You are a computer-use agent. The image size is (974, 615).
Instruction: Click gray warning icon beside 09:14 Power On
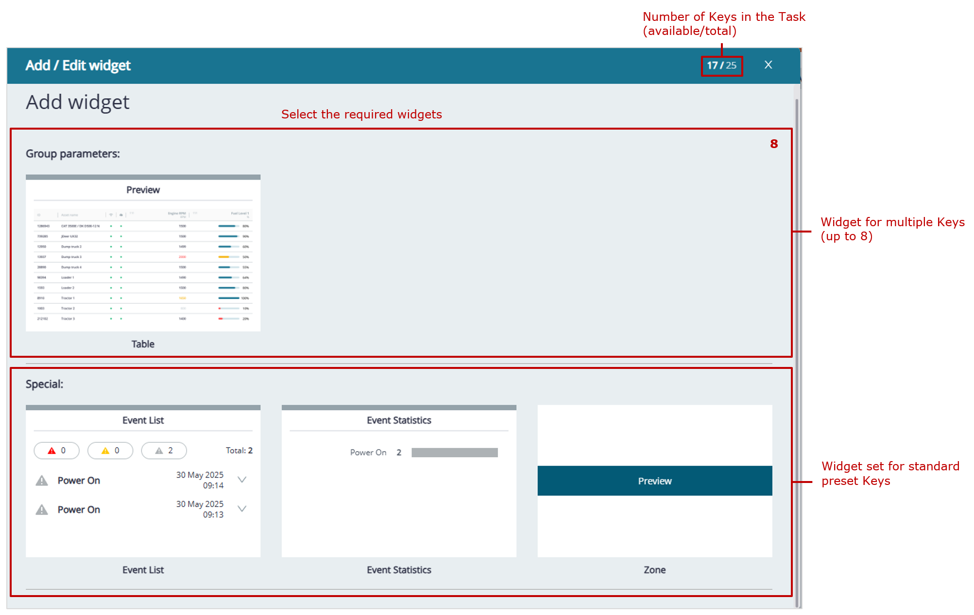[42, 481]
